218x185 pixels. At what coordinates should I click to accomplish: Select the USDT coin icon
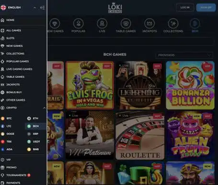pos(29,141)
